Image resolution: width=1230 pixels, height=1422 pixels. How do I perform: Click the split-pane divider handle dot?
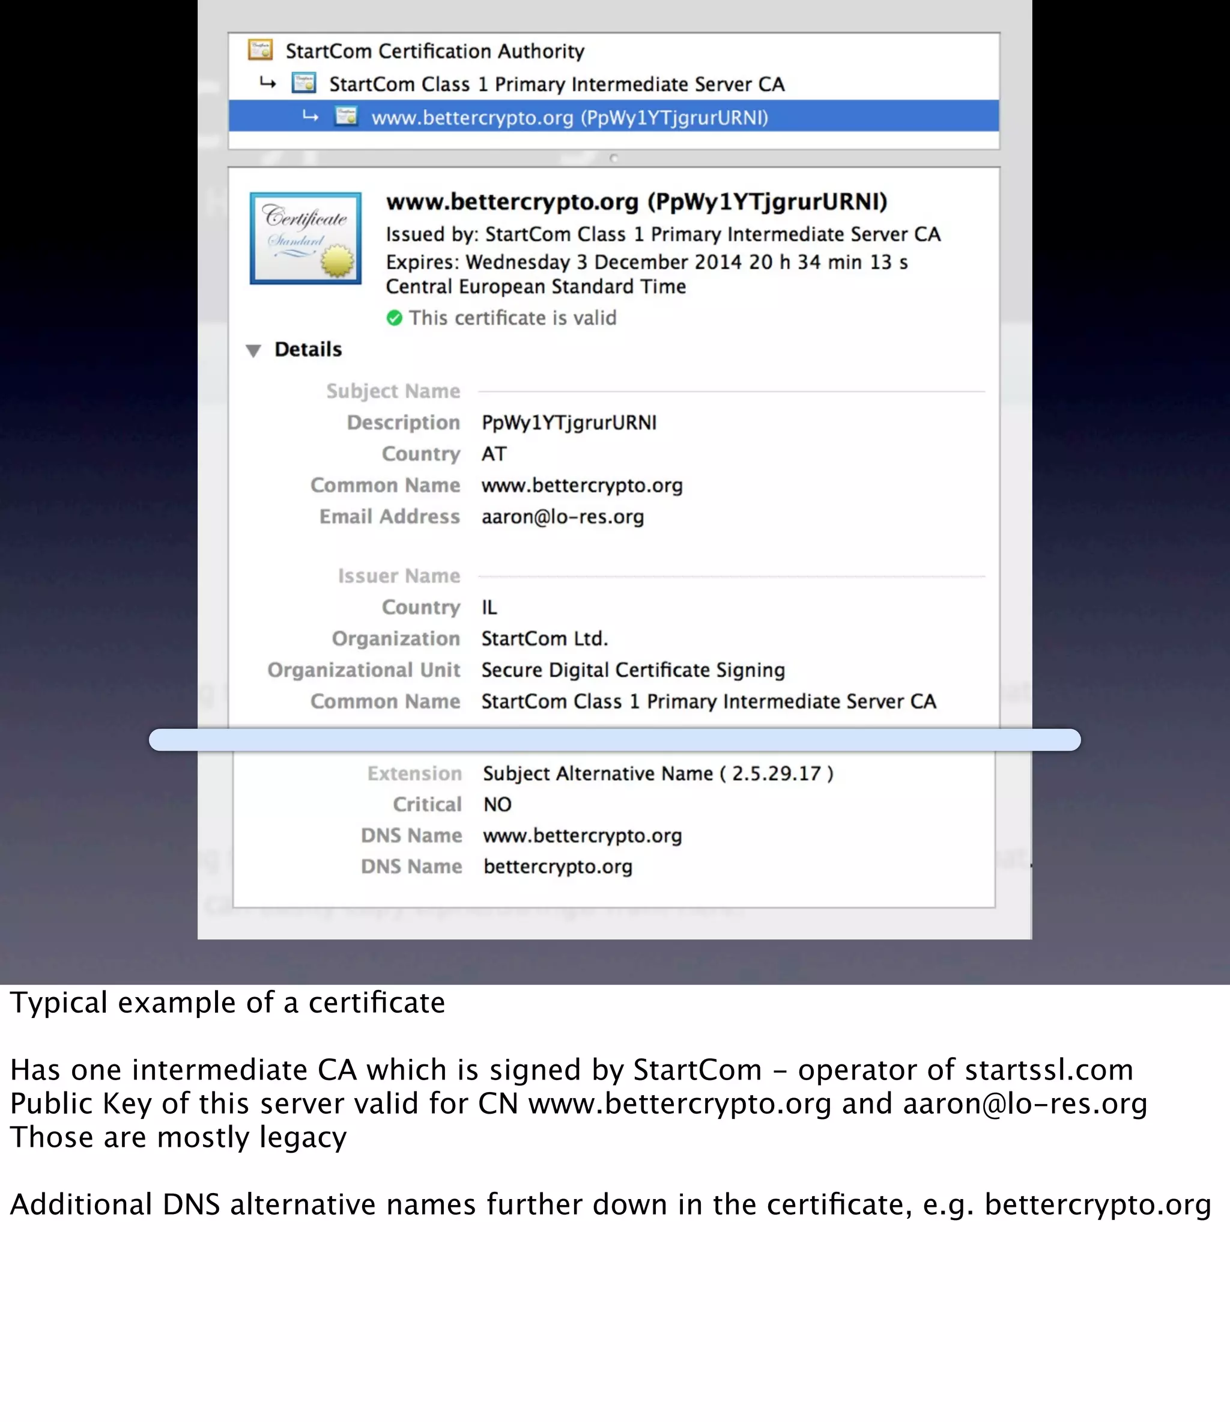614,158
